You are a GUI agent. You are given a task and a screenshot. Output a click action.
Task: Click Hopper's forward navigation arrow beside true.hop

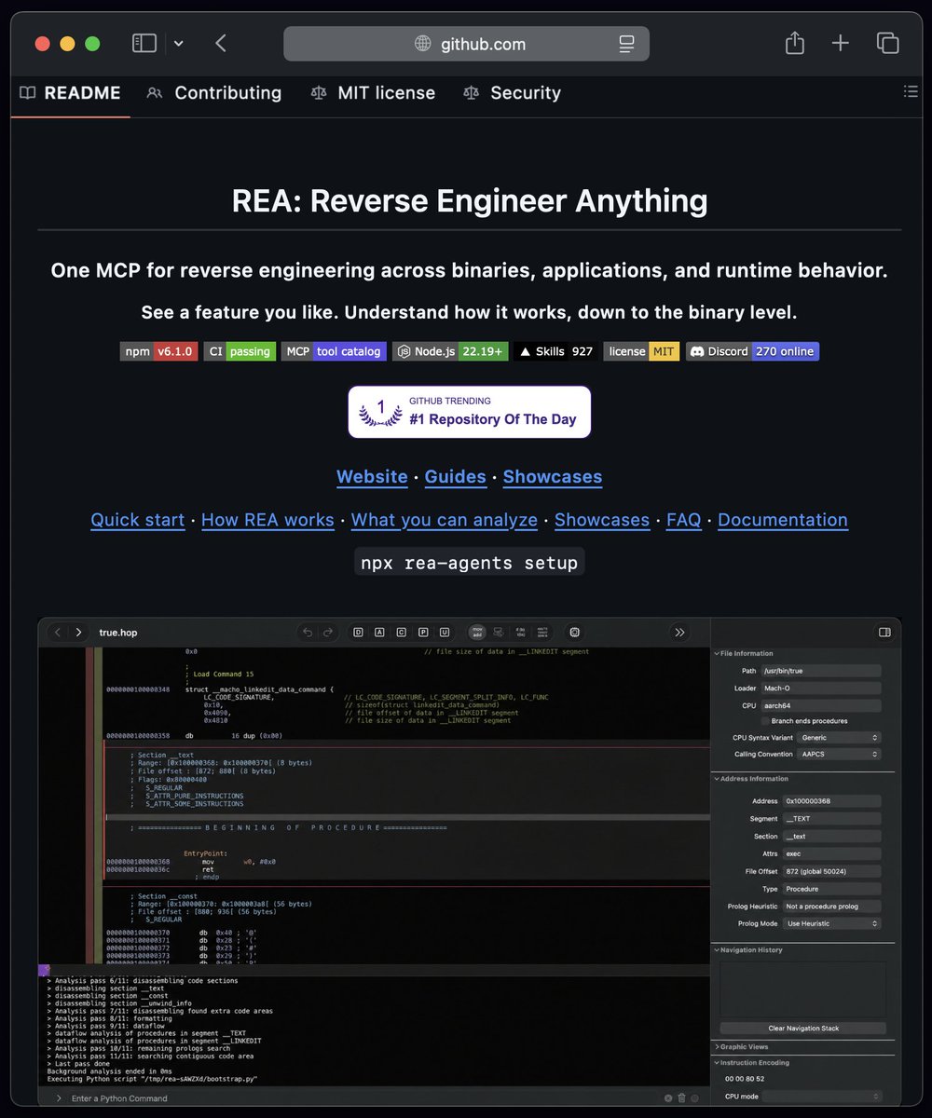(x=79, y=632)
